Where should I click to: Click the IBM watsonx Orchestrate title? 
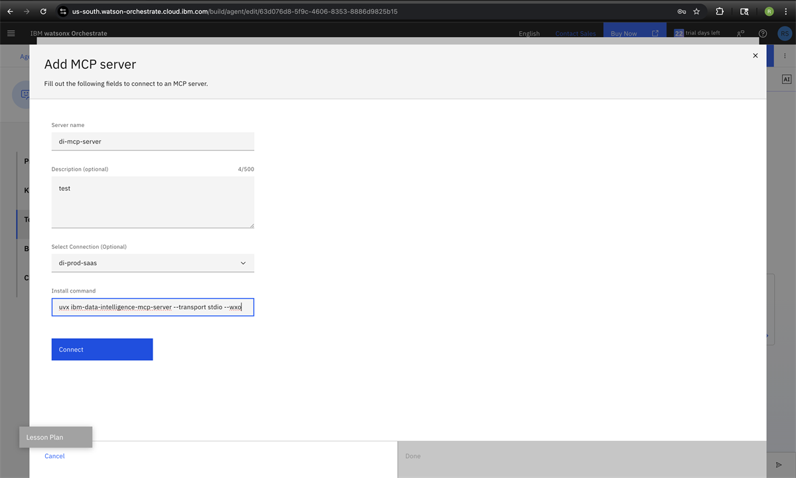(68, 33)
